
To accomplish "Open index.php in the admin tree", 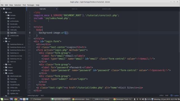I will click(13, 30).
